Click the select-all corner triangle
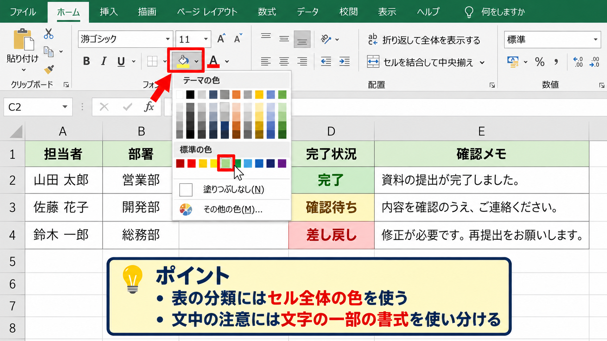This screenshot has width=607, height=341. [16, 132]
